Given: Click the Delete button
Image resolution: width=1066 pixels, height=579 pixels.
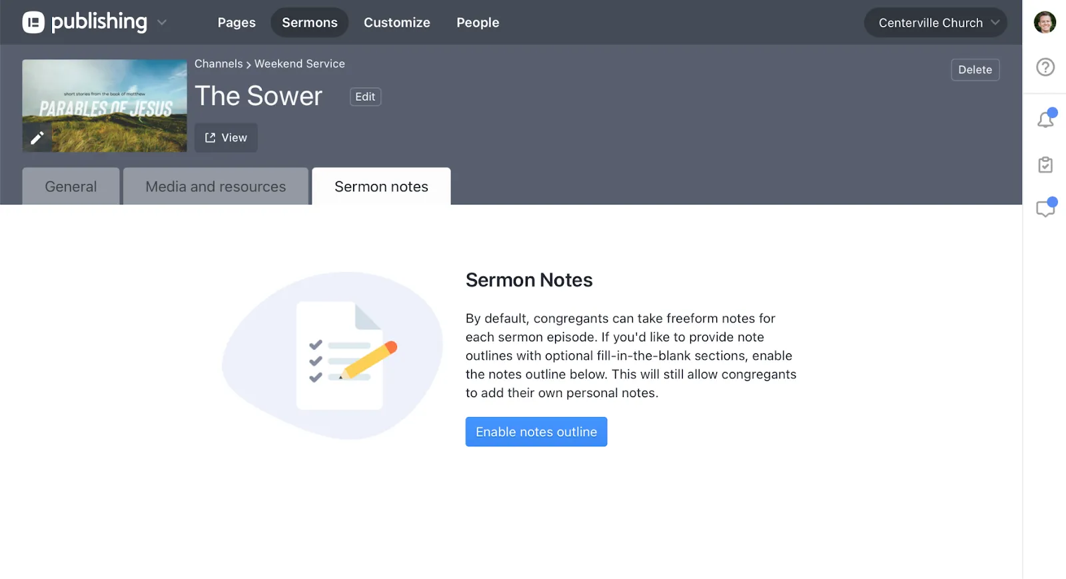Looking at the screenshot, I should tap(975, 70).
